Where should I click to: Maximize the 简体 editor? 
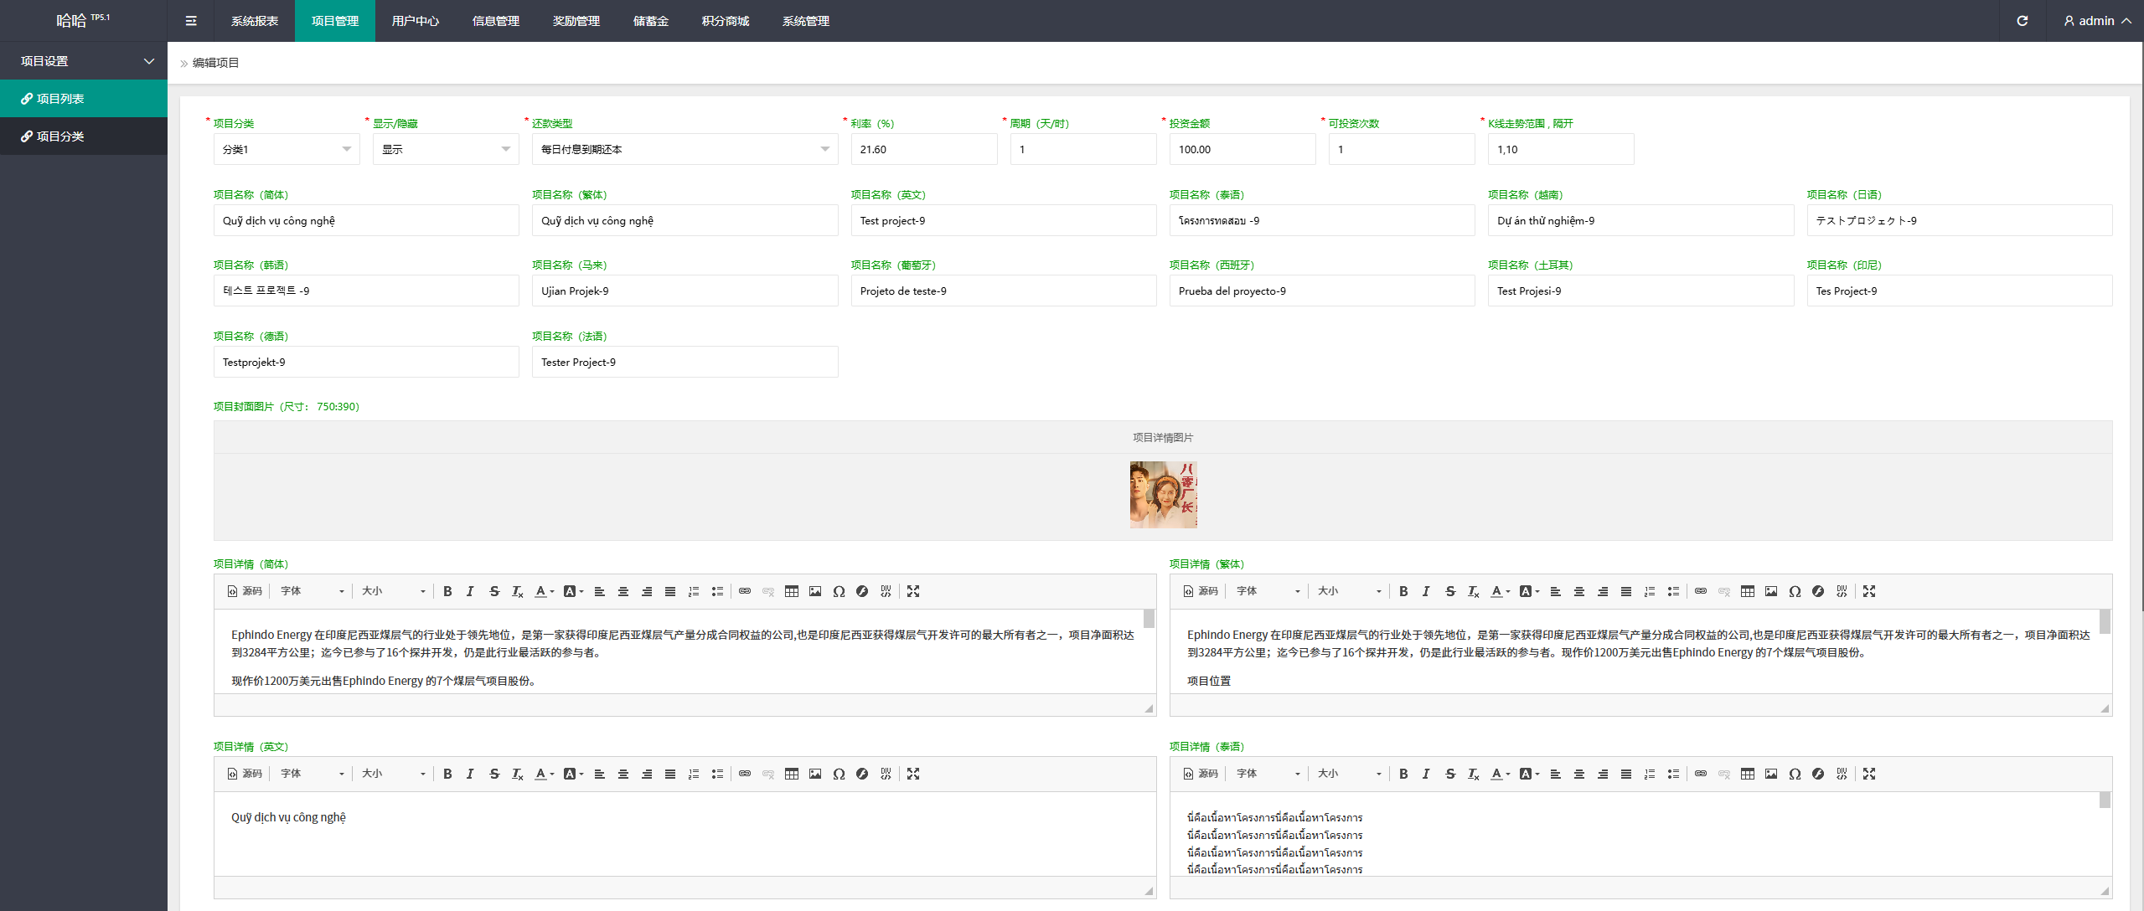tap(913, 591)
